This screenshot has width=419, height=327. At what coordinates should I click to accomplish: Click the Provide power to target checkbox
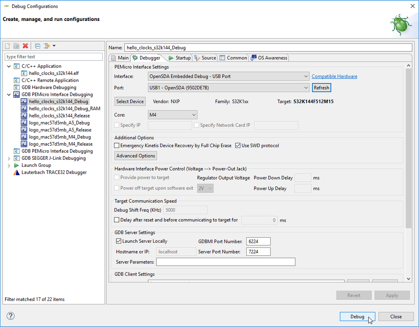pyautogui.click(x=117, y=177)
